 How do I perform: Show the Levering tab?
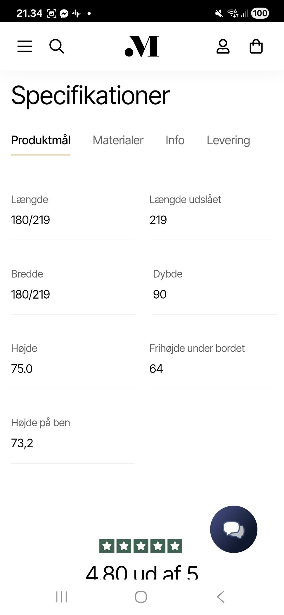tap(228, 140)
